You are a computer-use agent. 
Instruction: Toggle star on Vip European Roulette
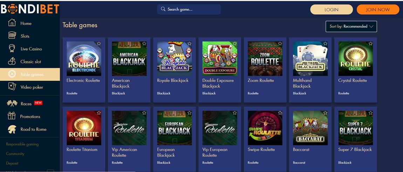click(x=235, y=113)
